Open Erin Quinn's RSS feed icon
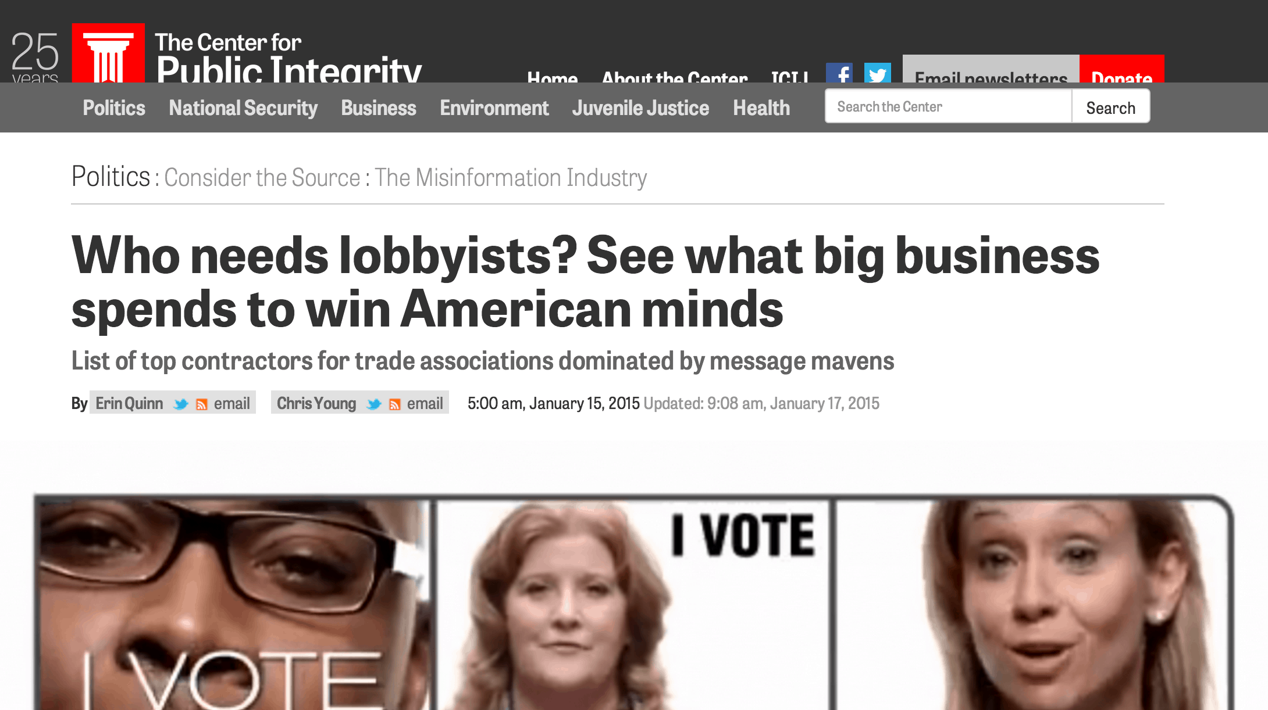The height and width of the screenshot is (710, 1268). click(202, 404)
